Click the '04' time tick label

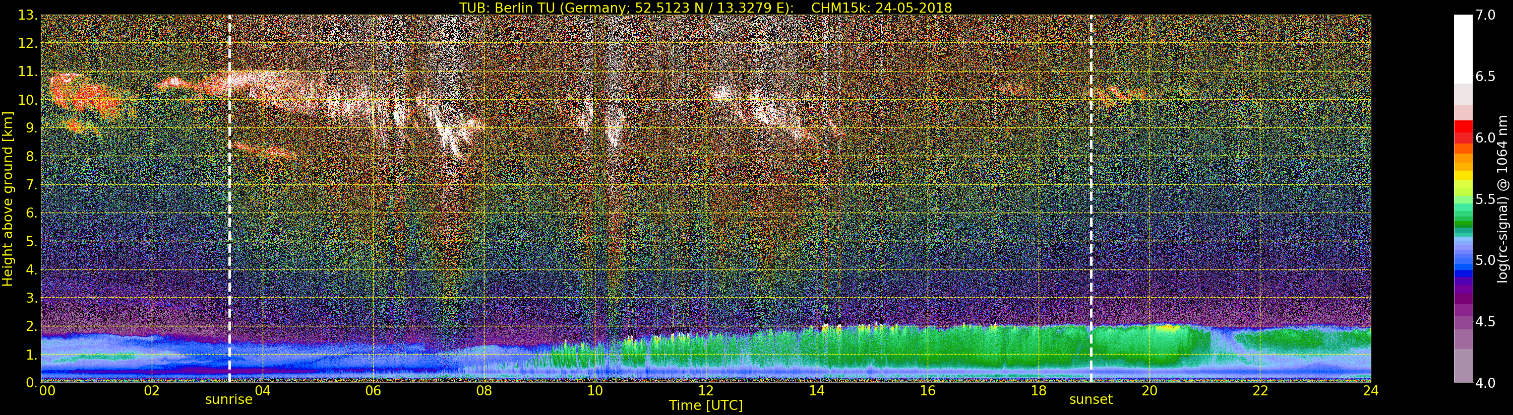point(263,391)
